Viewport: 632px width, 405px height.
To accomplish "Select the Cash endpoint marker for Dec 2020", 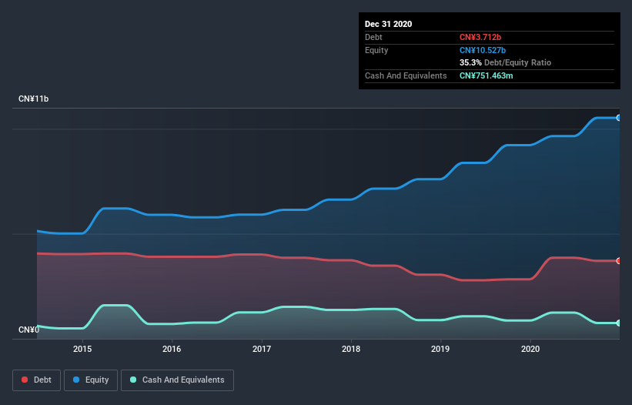I will 619,323.
